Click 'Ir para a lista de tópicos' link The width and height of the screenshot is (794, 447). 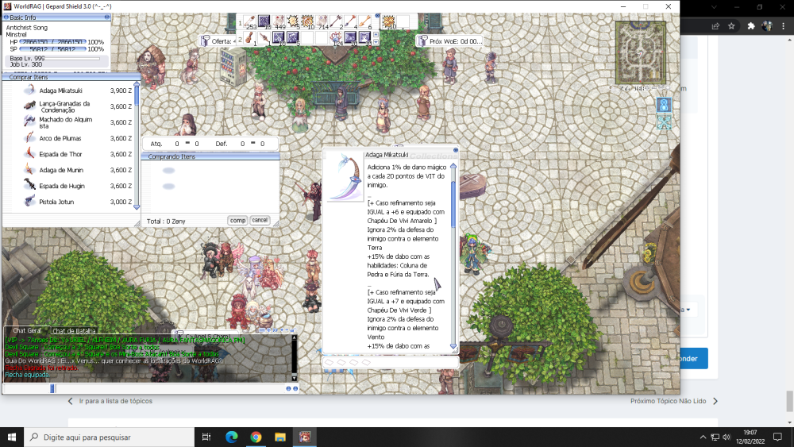point(115,401)
